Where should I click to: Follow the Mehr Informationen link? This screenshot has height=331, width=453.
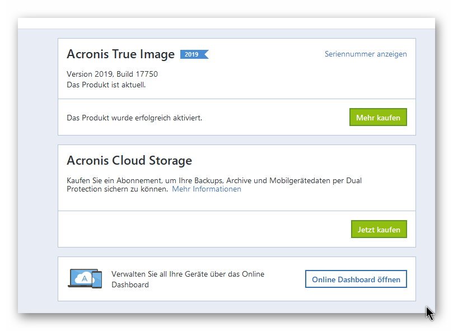pos(206,189)
